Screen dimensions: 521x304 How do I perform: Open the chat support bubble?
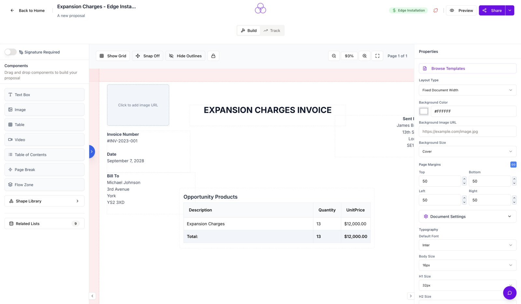510,293
